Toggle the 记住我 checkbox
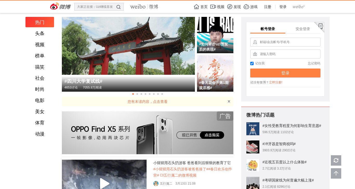This screenshot has height=189, width=355. pos(252,63)
